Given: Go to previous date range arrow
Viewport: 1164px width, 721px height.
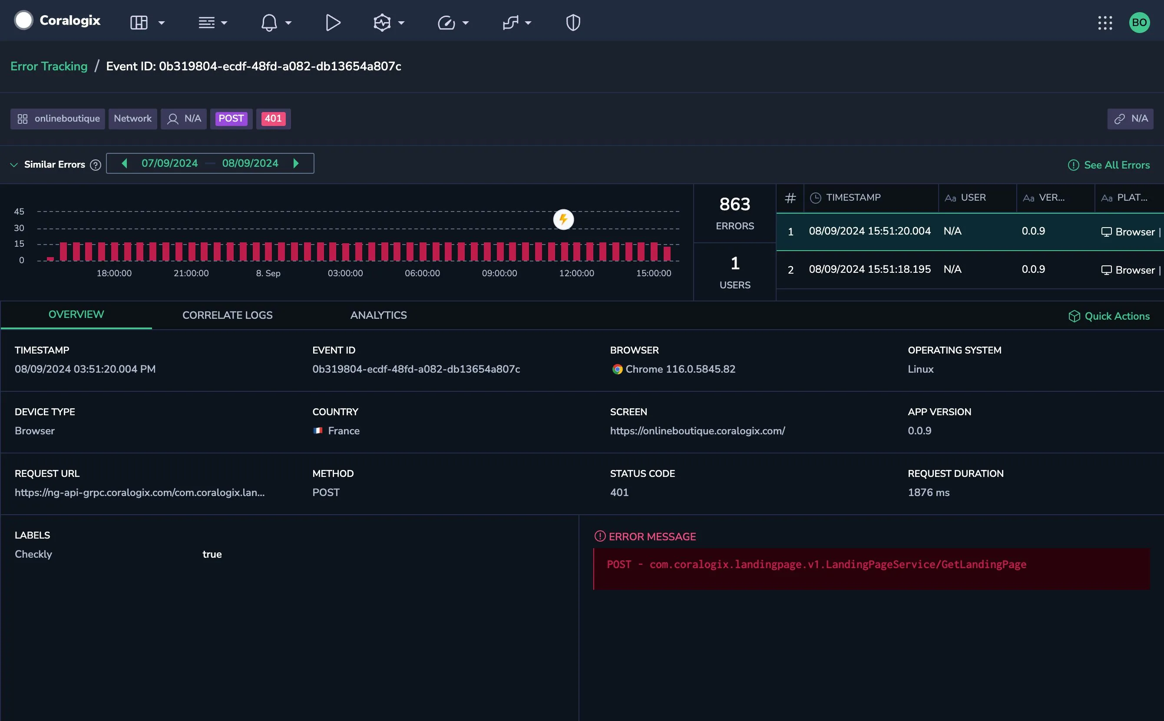Looking at the screenshot, I should tap(125, 163).
